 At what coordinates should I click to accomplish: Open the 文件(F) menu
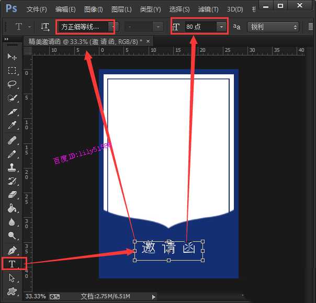click(37, 9)
